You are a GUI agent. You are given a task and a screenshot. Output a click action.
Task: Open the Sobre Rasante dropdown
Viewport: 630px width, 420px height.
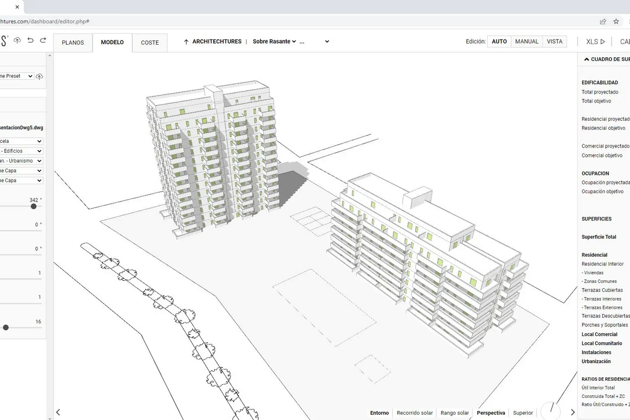[274, 41]
